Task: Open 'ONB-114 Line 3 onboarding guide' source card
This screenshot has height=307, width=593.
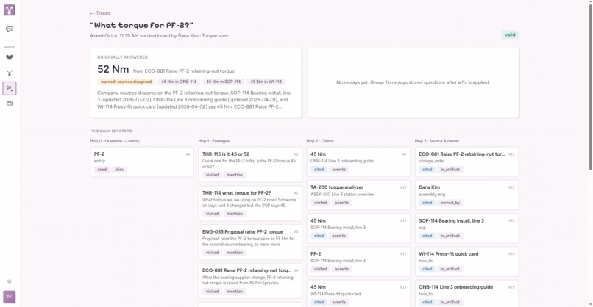Action: pos(466,294)
